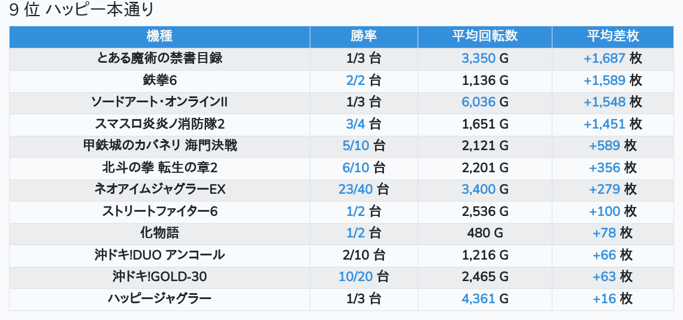683x320 pixels.
Task: Sort by the 勝率 column header
Action: coord(364,37)
